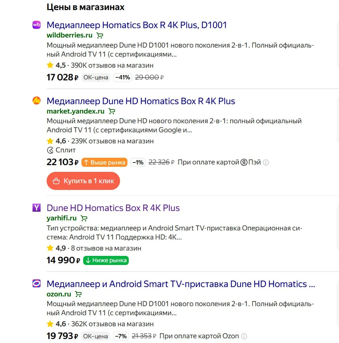The width and height of the screenshot is (339, 343).
Task: Click the cart icon beside ozon.ru
Action: tap(78, 294)
